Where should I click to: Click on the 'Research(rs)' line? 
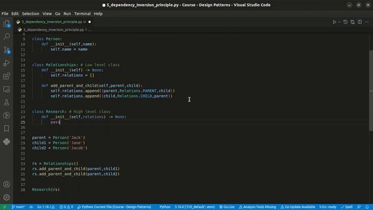(x=46, y=190)
